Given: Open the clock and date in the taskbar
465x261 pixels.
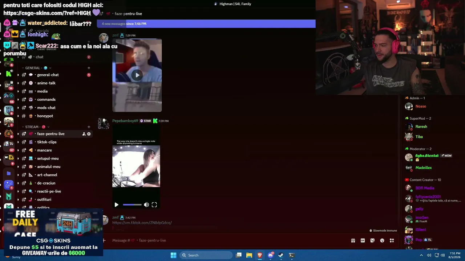Looking at the screenshot, I should 455,255.
